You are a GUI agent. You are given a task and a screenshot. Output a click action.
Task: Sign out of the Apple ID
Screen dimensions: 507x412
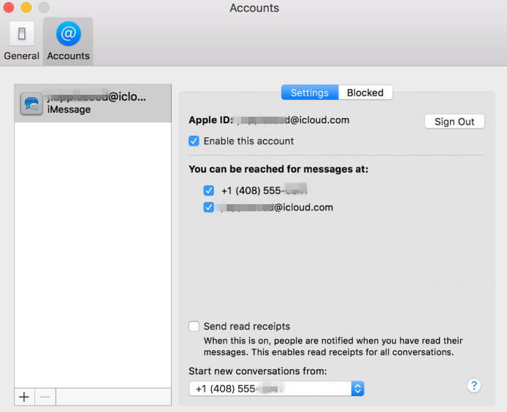pyautogui.click(x=454, y=122)
